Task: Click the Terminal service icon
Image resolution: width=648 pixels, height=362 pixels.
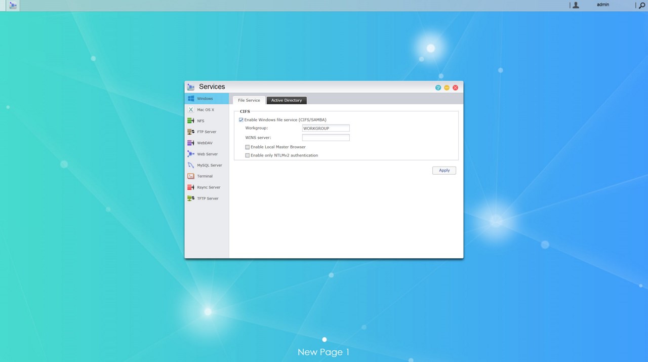Action: coord(191,176)
